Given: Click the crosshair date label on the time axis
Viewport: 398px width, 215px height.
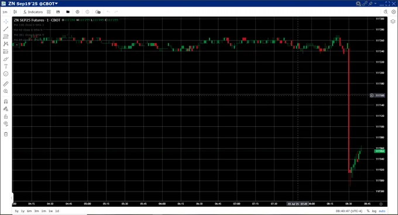Looking at the screenshot, I should coord(297,204).
